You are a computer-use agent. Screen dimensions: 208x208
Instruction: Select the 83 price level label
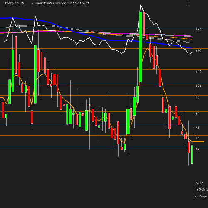(x=198, y=128)
